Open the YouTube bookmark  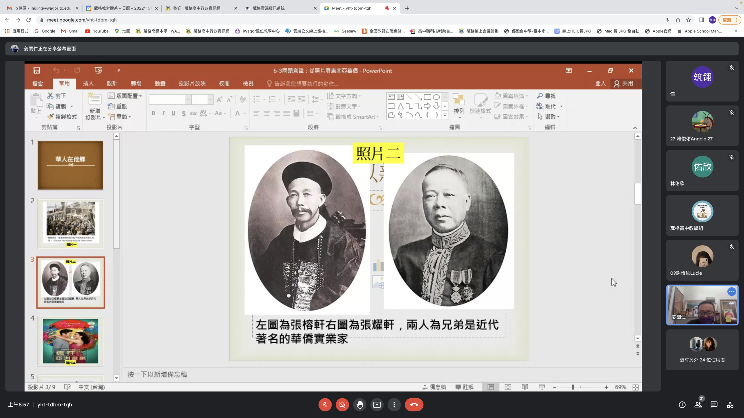97,31
